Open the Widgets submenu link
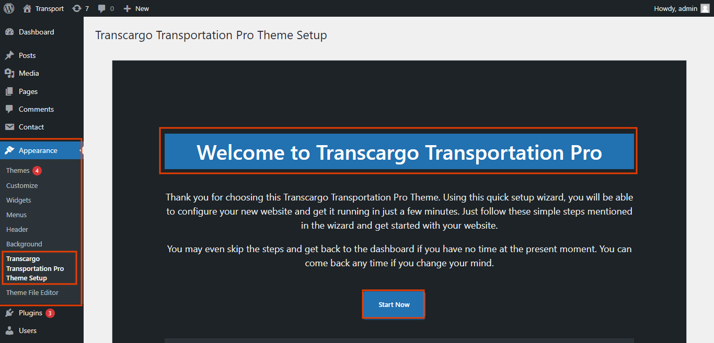The width and height of the screenshot is (714, 343). pos(19,200)
